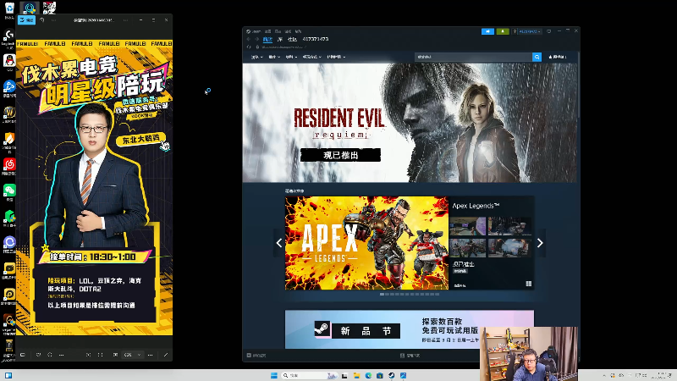Open the 417371473 profile tab
Screen dimensions: 677x381
316,39
